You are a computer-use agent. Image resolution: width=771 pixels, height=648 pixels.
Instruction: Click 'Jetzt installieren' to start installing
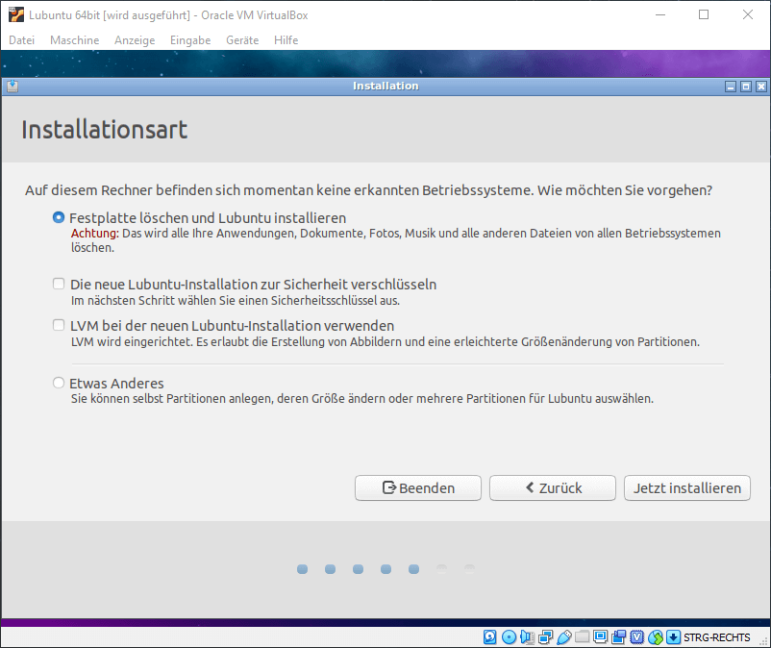pos(687,487)
